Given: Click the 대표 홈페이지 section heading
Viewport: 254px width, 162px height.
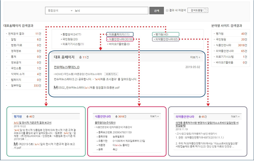Looking at the screenshot, I should point(64,57).
